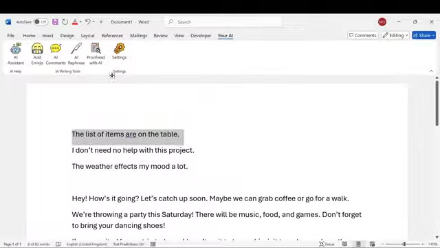Click the zoom slider handle
The width and height of the screenshot is (440, 248).
pyautogui.click(x=404, y=244)
